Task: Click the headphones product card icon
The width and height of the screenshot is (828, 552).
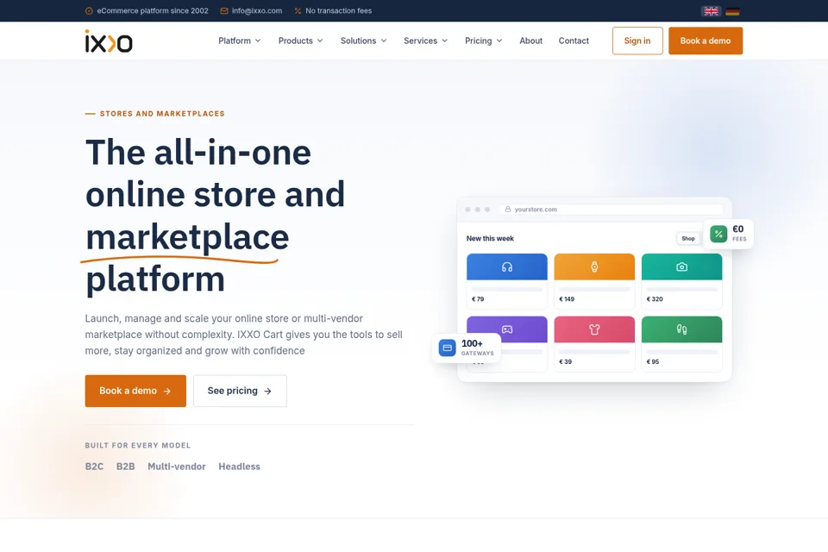Action: pos(507,267)
